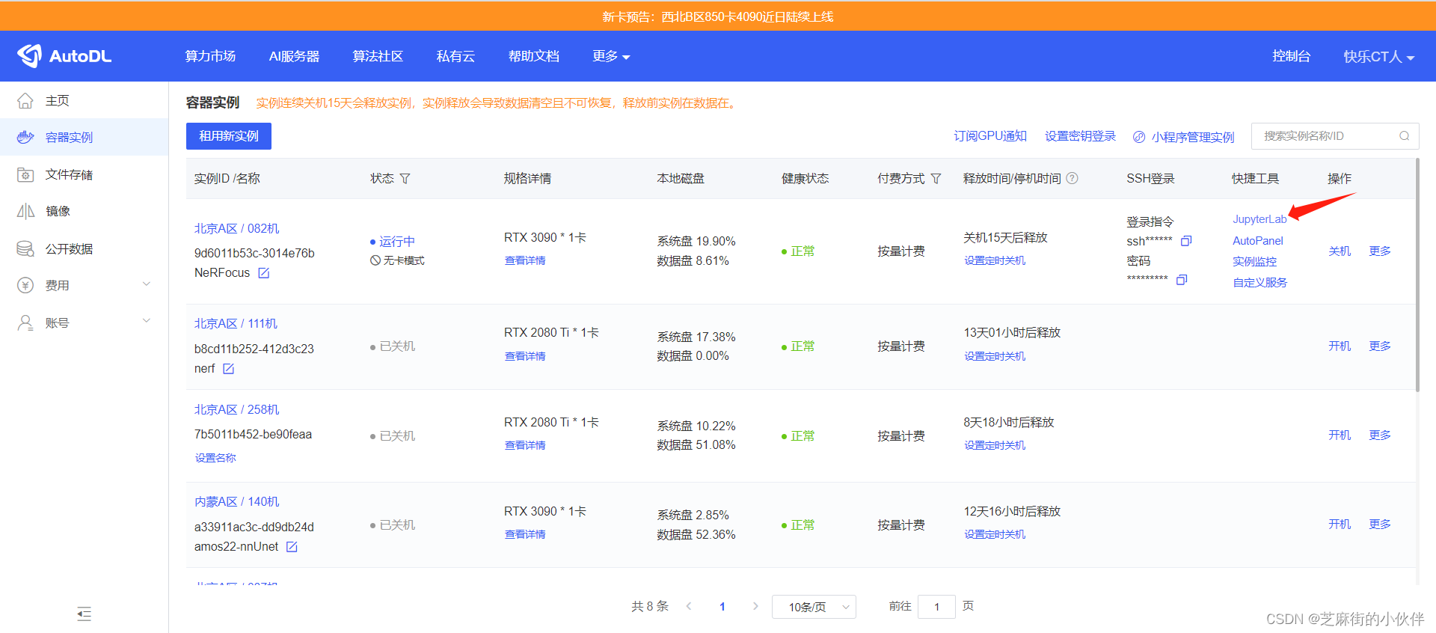The width and height of the screenshot is (1436, 633).
Task: Open JupyterLab for the running instance
Action: click(x=1259, y=219)
